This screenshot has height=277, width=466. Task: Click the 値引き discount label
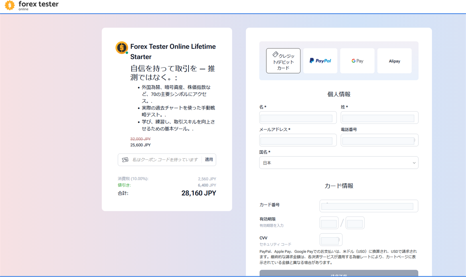point(124,185)
